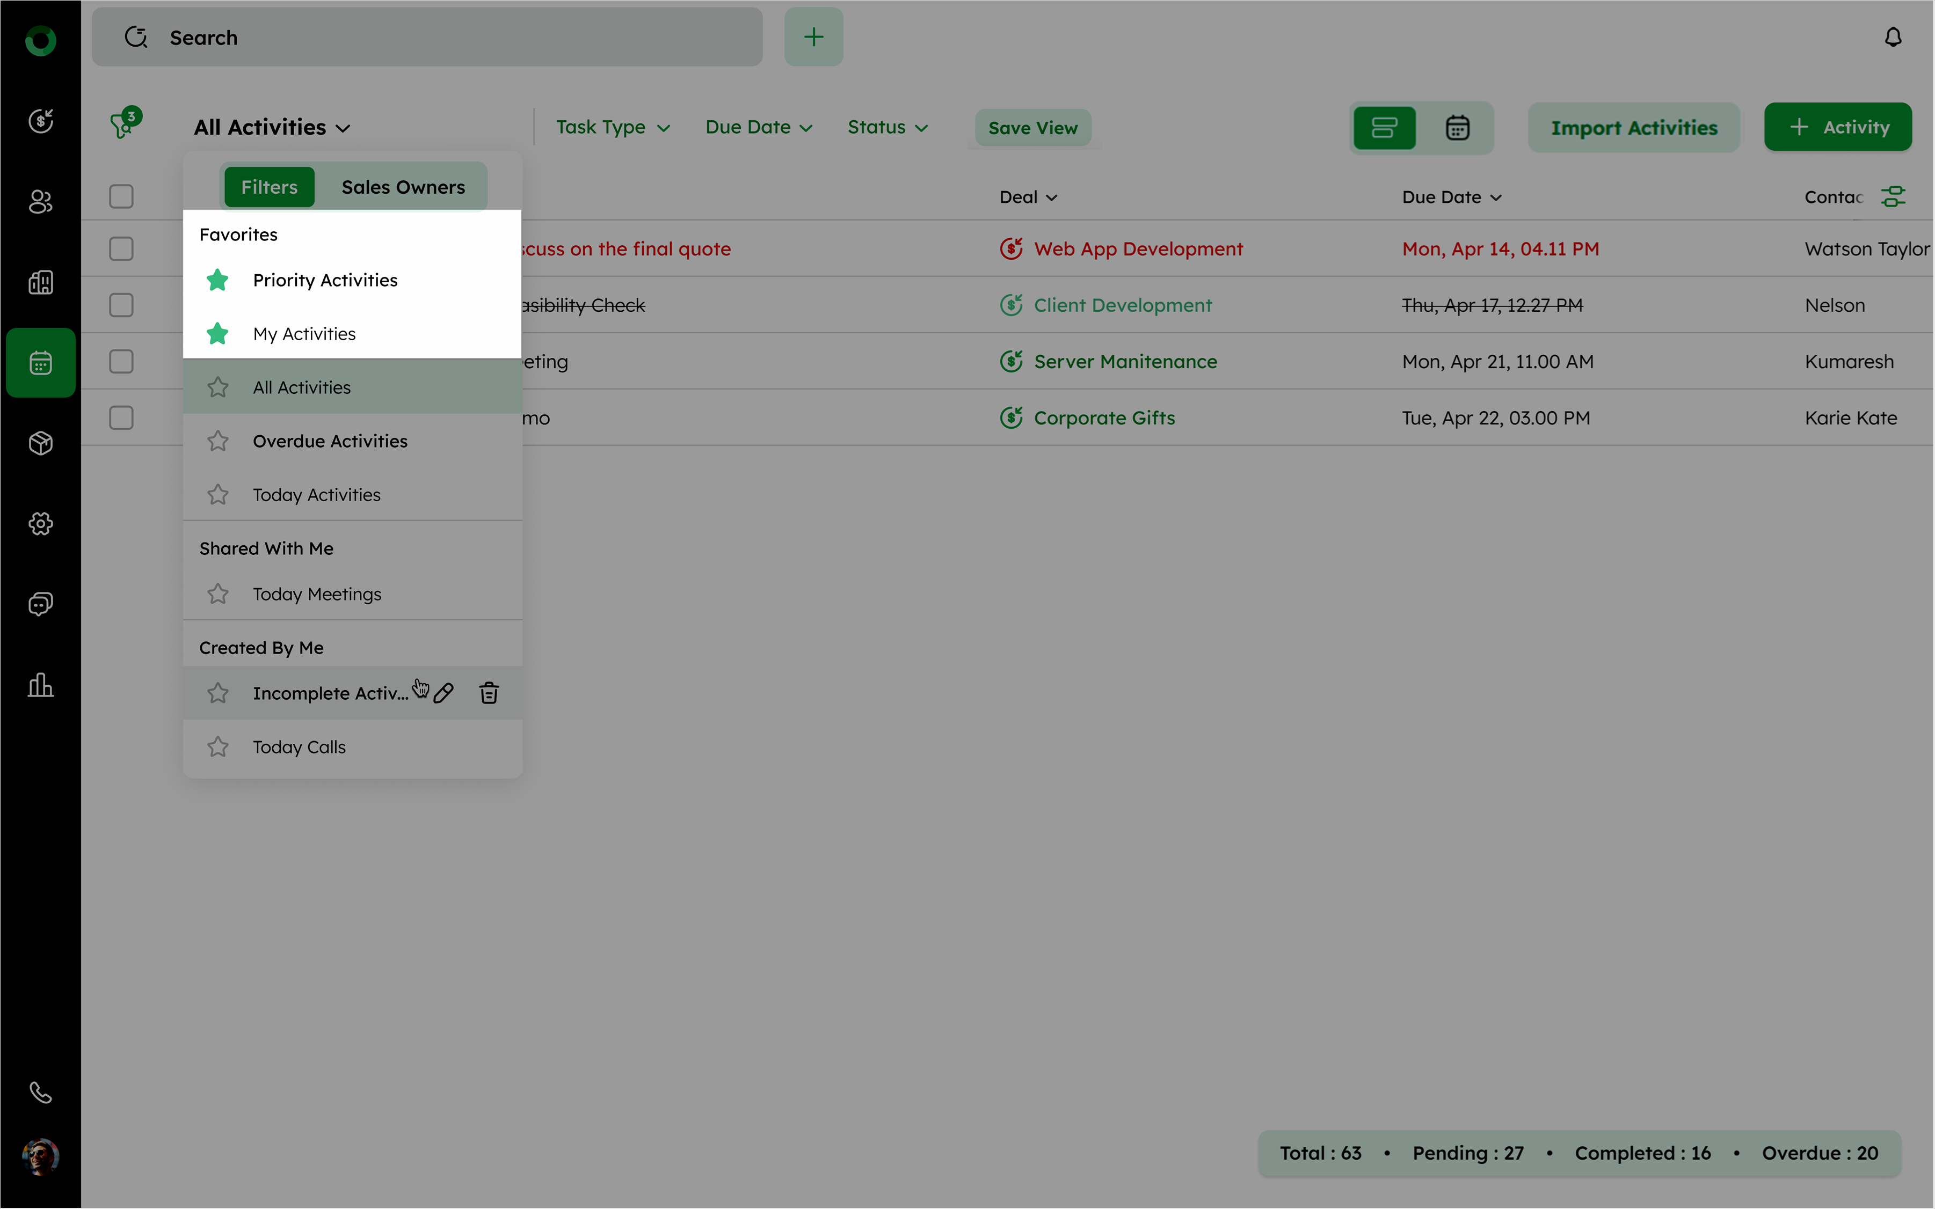Click the trash icon for Incomplete Activities
This screenshot has width=1935, height=1209.
pos(489,692)
